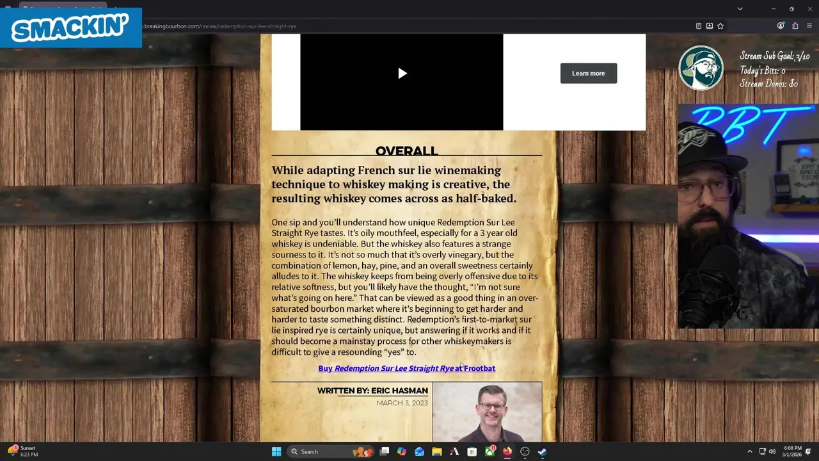Viewport: 819px width, 461px height.
Task: Show hidden system tray icons
Action: tap(750, 451)
